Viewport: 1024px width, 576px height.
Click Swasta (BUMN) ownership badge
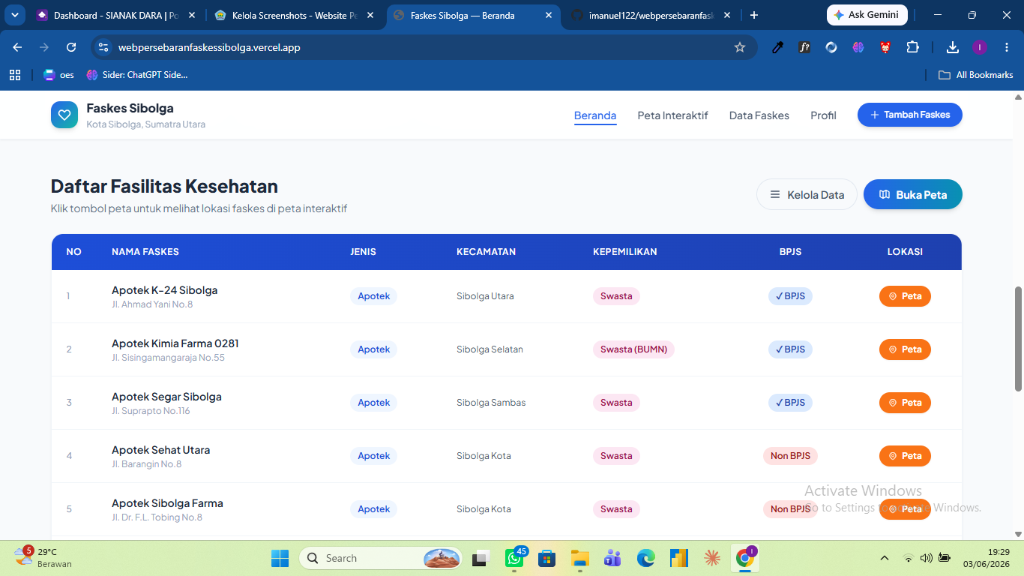[633, 349]
